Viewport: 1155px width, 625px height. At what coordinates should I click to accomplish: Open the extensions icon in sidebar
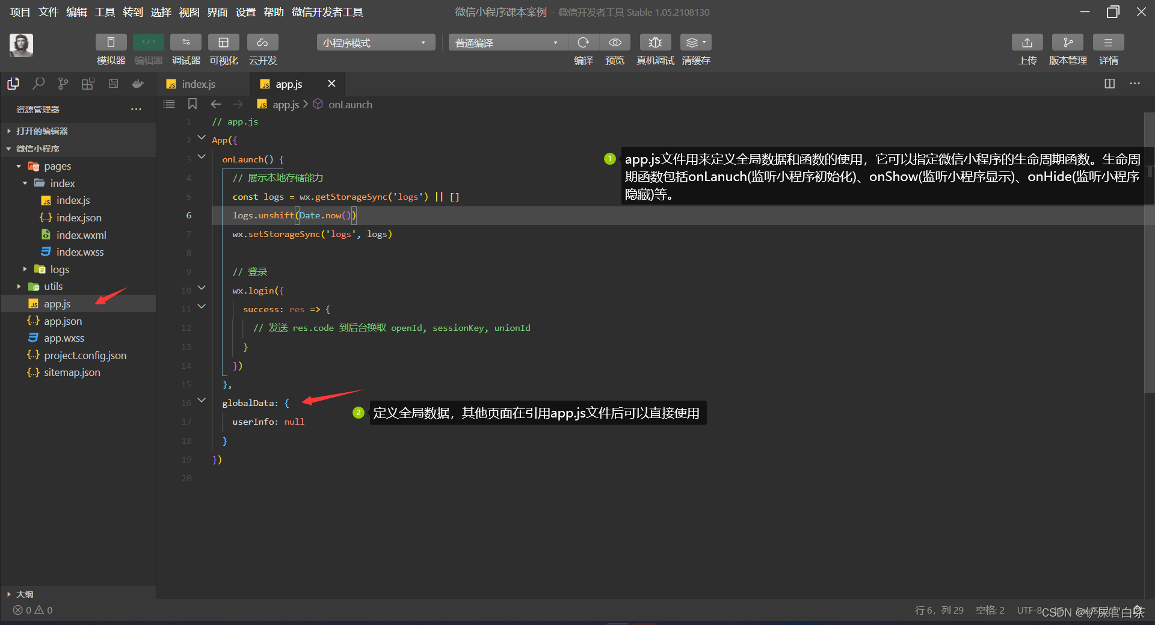tap(88, 84)
